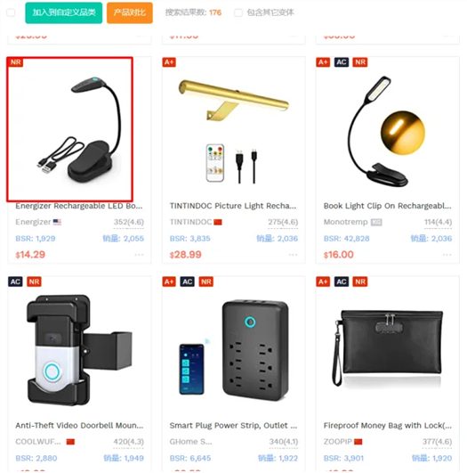Viewport: 467px width, 473px height.
Task: Click the A+ badge on Fireproof Money Bag card
Action: tap(323, 281)
